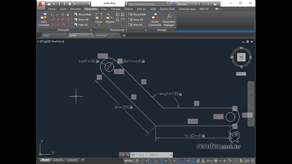Screen dimensions: 292x164
Task: Toggle Ortho mode in status bar
Action: point(156,161)
